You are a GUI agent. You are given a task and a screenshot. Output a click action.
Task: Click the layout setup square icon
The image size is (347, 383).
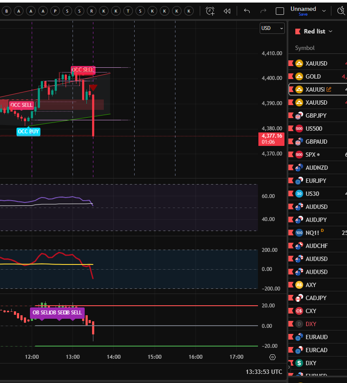click(280, 11)
